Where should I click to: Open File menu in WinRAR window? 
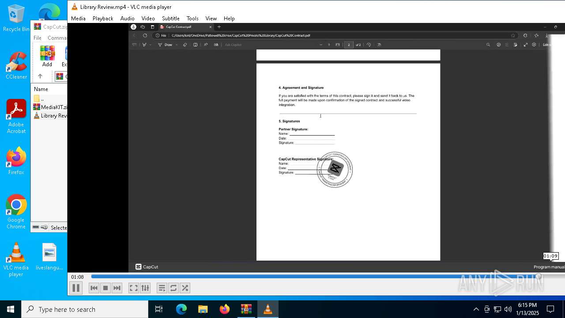tap(38, 38)
